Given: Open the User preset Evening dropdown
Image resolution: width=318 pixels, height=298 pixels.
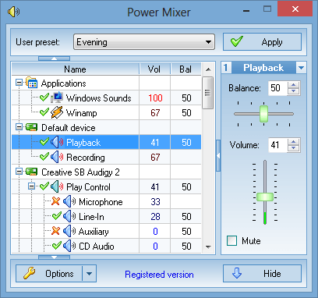Looking at the screenshot, I should click(144, 41).
